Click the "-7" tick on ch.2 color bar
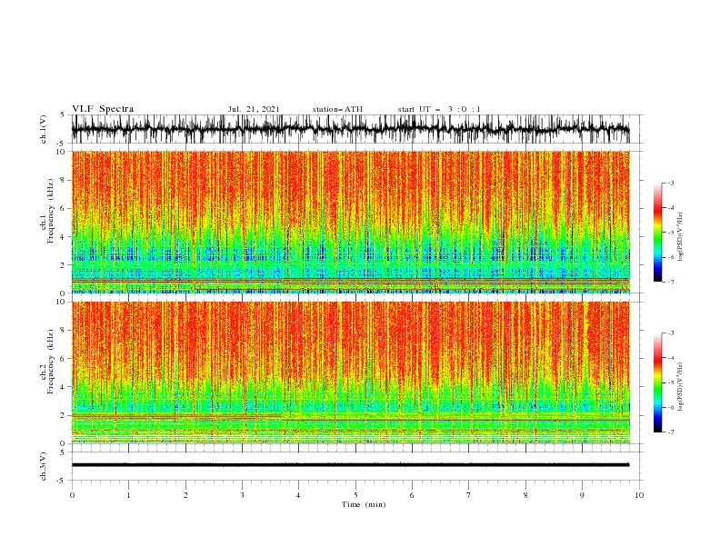The height and width of the screenshot is (556, 720). click(671, 432)
